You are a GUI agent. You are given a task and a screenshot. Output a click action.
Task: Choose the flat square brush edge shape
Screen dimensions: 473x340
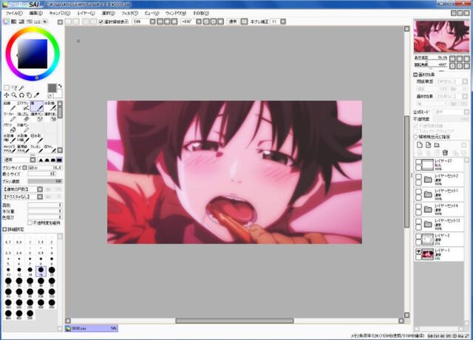click(59, 160)
